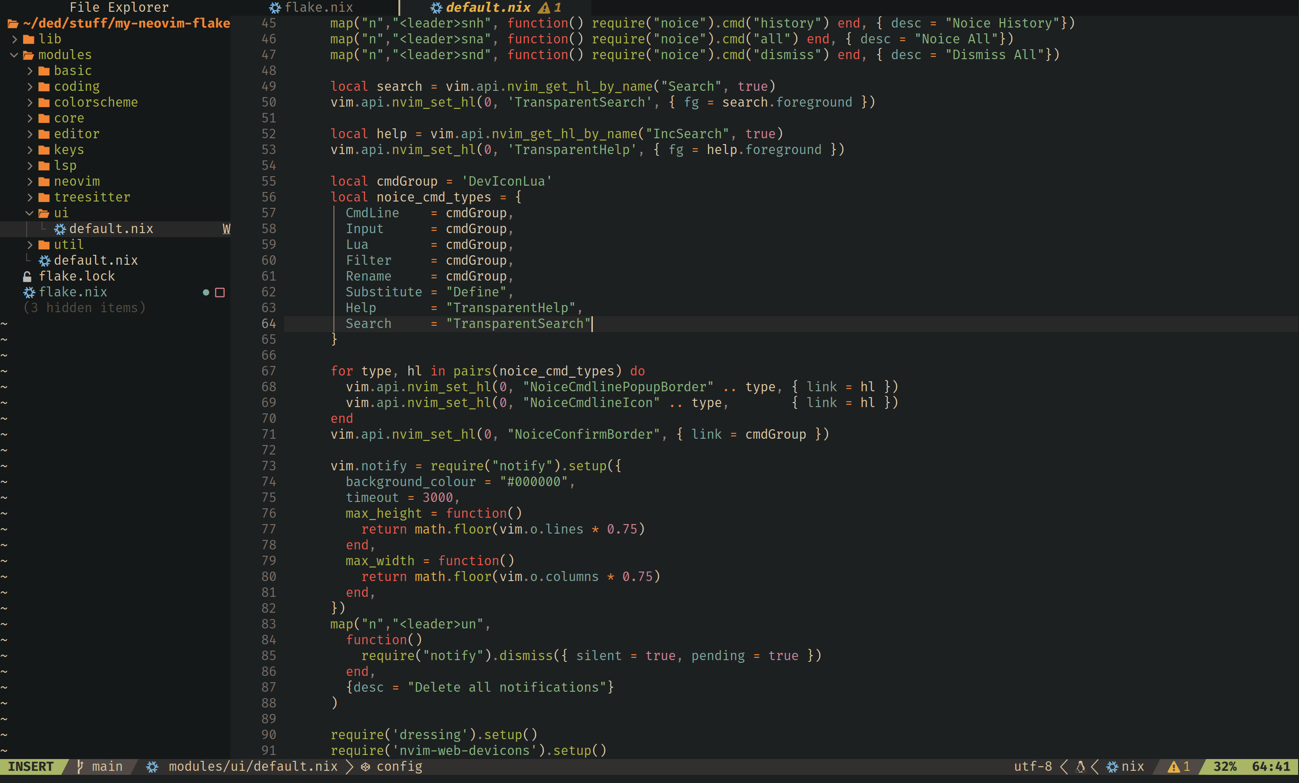Click the W diagnostic marker on default.nix
Viewport: 1299px width, 783px height.
[x=226, y=229]
